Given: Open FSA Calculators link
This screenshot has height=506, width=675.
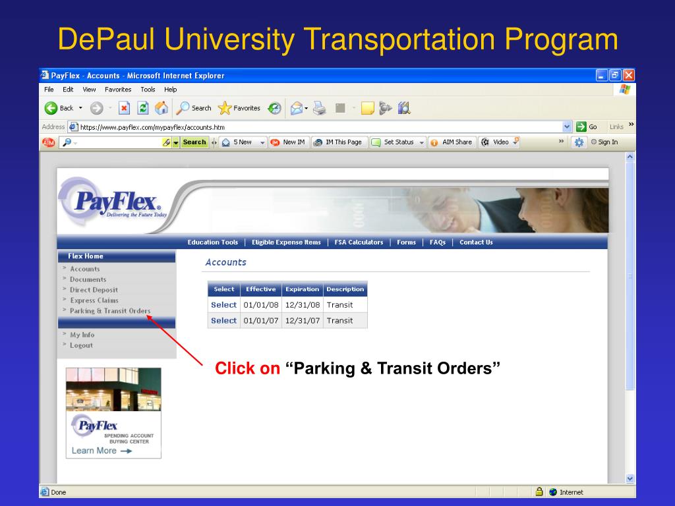Looking at the screenshot, I should coord(359,242).
